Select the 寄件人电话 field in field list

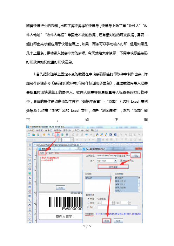coord(126,181)
